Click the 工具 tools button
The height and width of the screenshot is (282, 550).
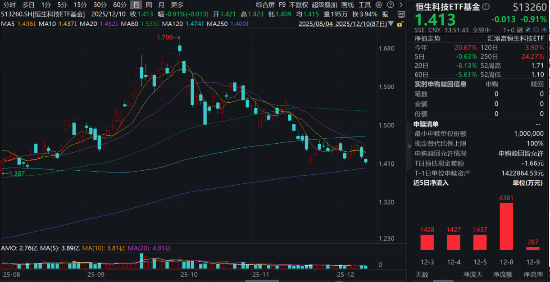click(x=364, y=5)
